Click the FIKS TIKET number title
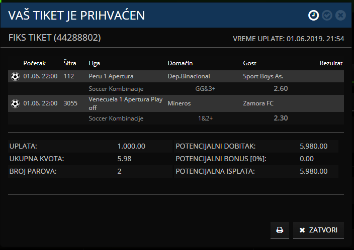This screenshot has height=250, width=354. pyautogui.click(x=55, y=38)
